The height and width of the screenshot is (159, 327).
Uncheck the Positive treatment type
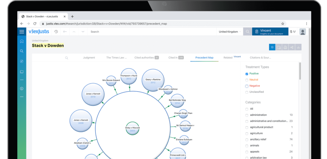[247, 74]
